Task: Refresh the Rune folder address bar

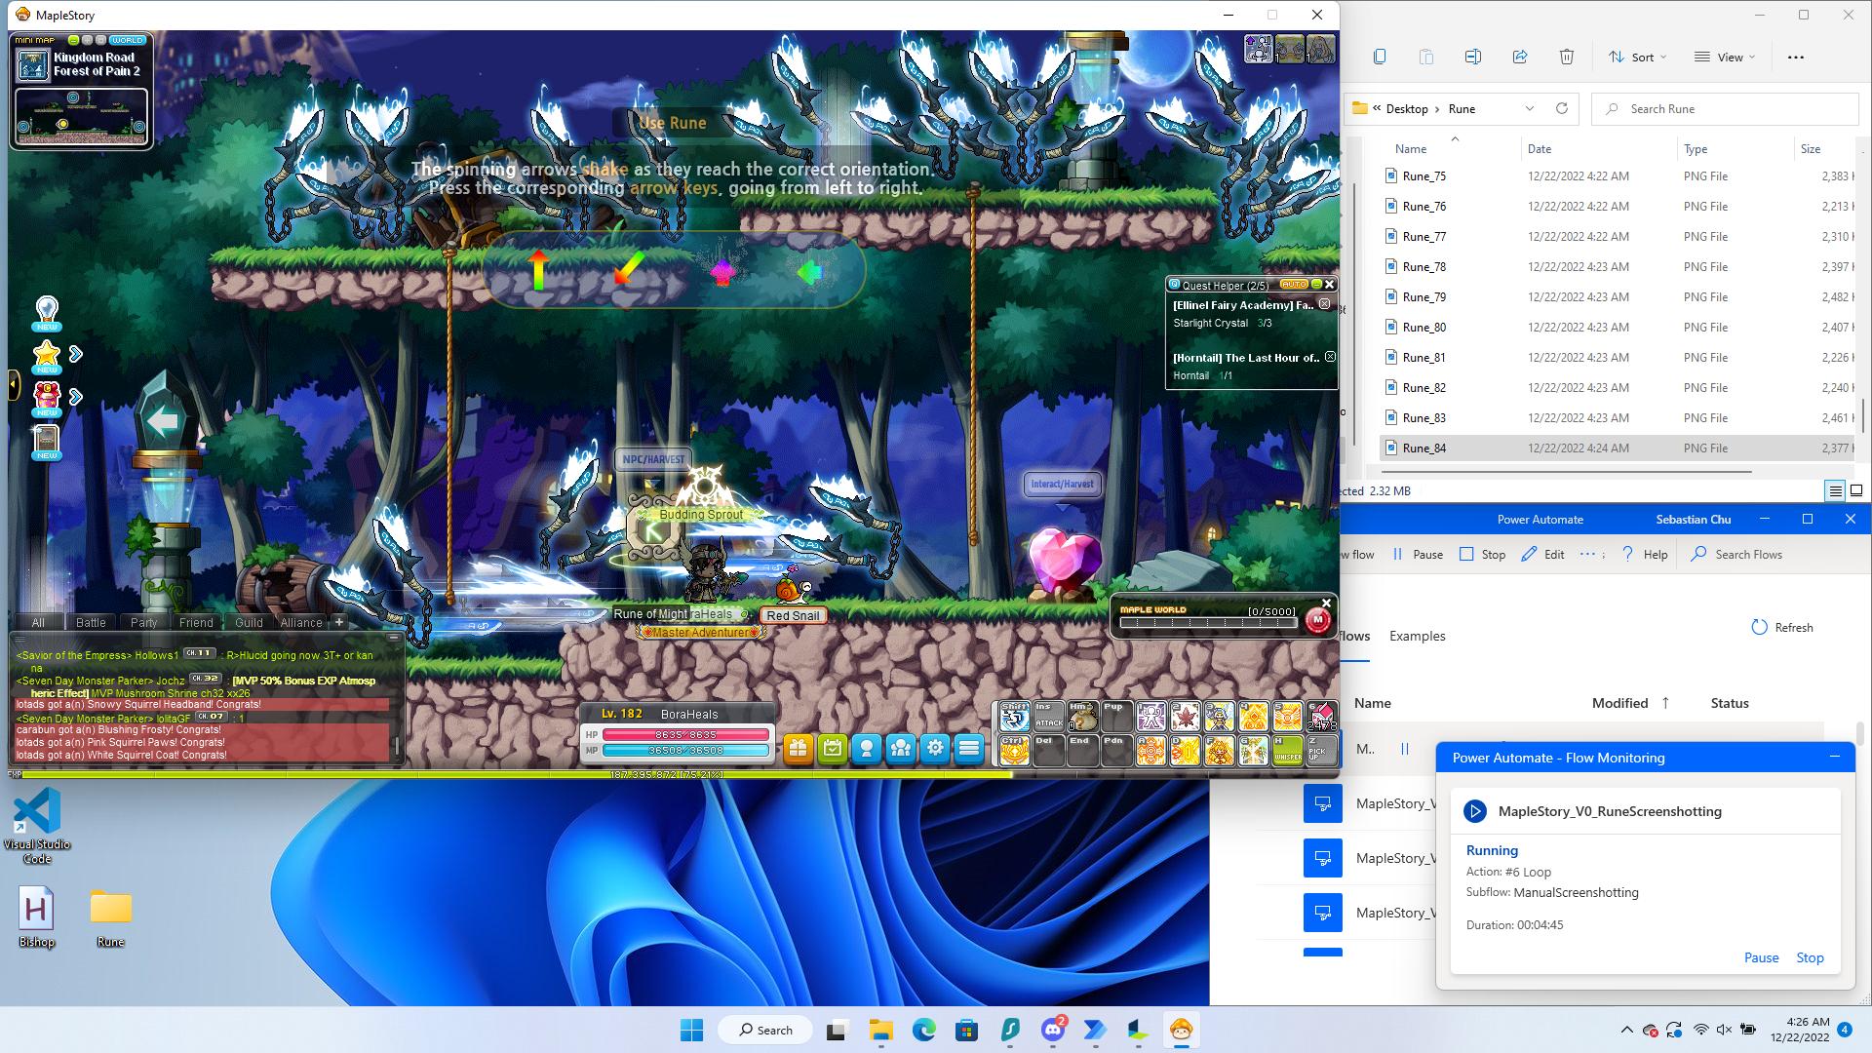Action: pos(1561,108)
